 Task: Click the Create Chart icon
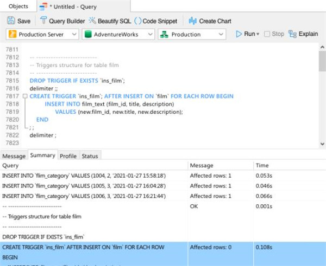pyautogui.click(x=192, y=21)
